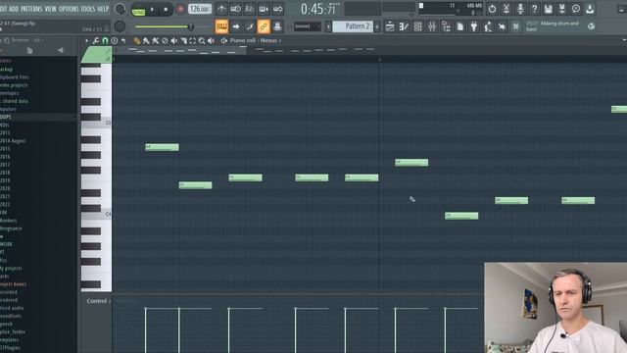Click the main pitch slider
The width and height of the screenshot is (627, 353).
pyautogui.click(x=120, y=26)
